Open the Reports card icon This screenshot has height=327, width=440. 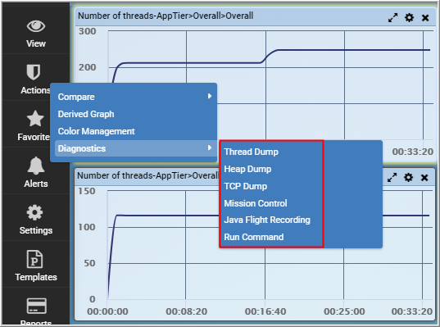[37, 306]
